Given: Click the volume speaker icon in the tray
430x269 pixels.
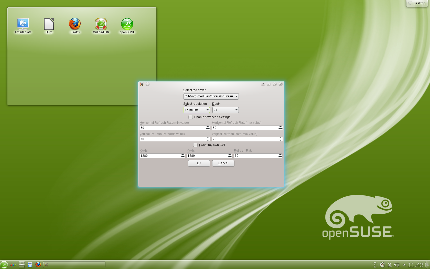Looking at the screenshot, I should [x=397, y=265].
